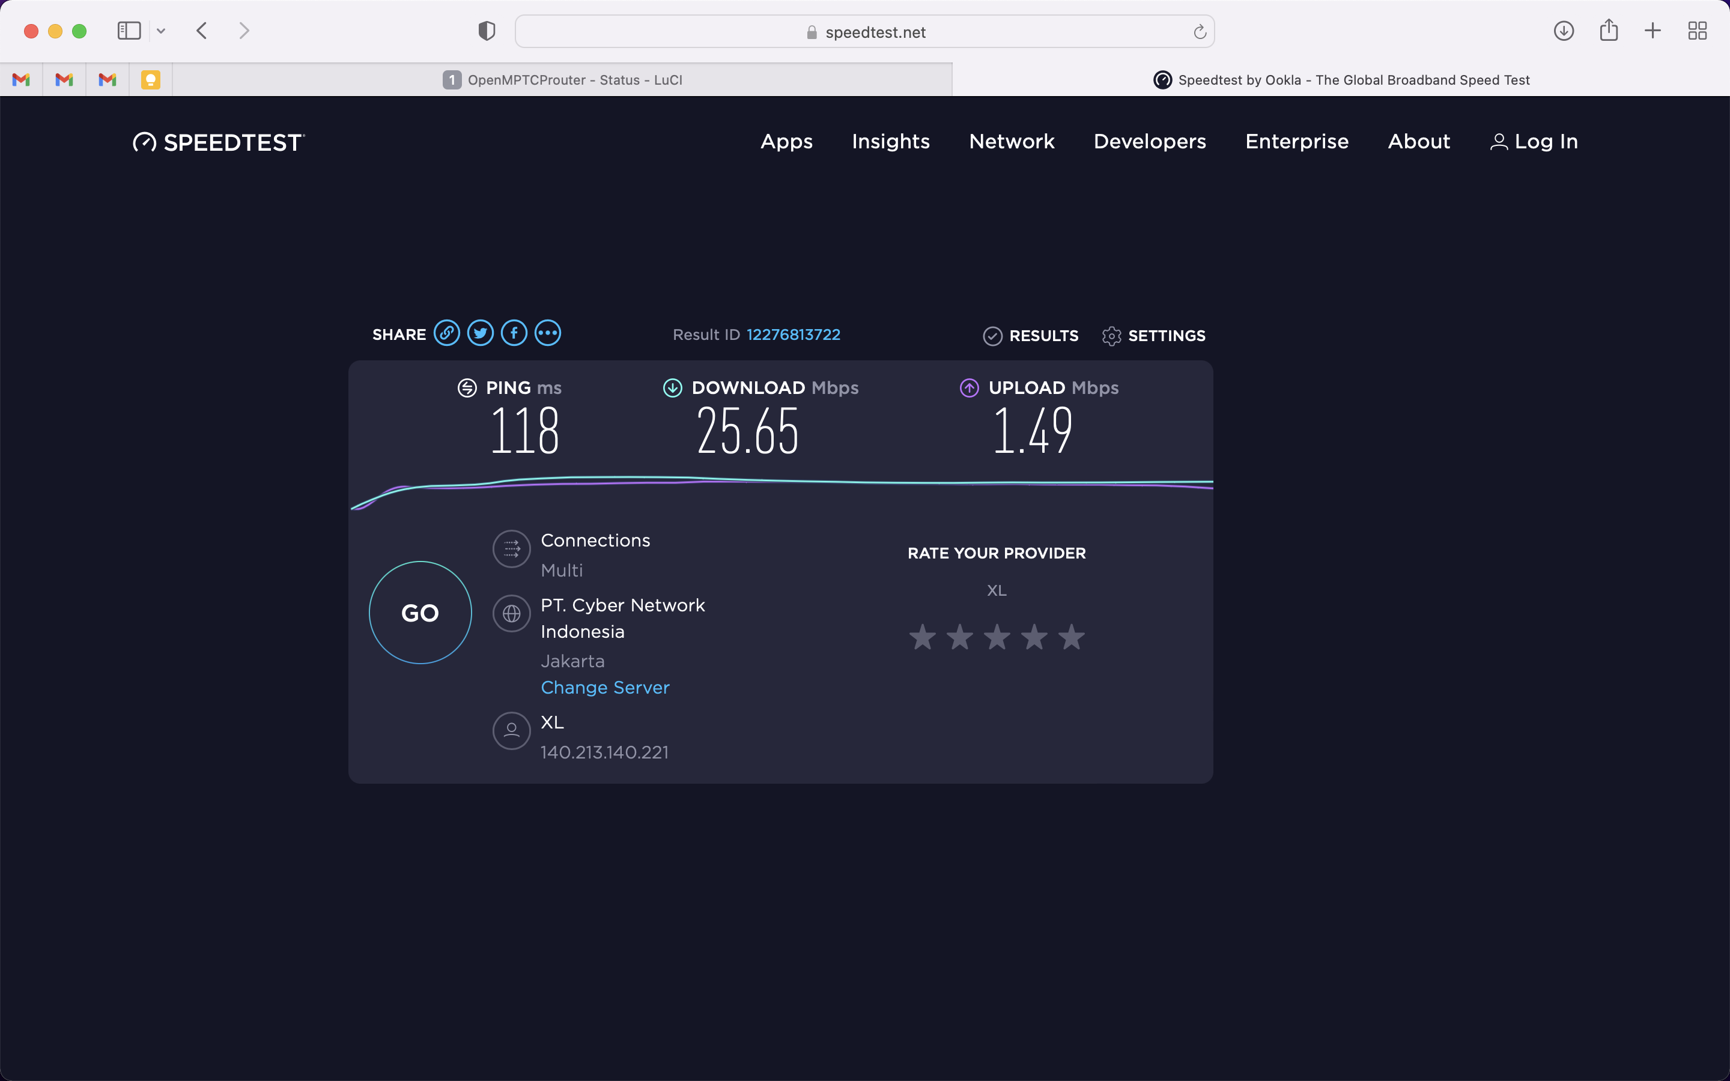Click the IP address 140.213.140.221
Viewport: 1730px width, 1081px height.
tap(605, 752)
